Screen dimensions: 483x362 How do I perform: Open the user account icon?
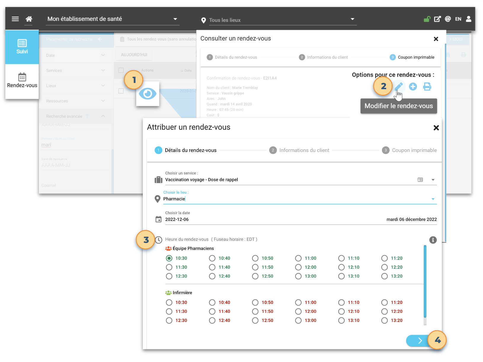[x=468, y=19]
